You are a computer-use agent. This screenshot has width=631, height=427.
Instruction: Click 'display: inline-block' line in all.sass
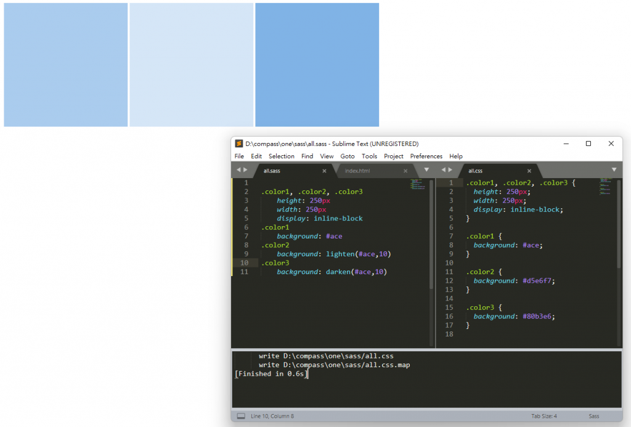pos(320,218)
